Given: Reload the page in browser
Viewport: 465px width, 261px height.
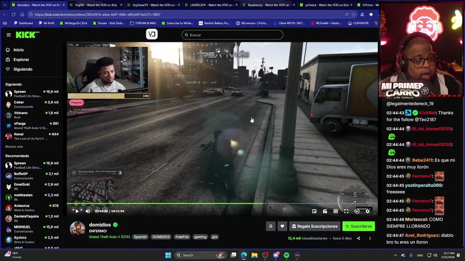Looking at the screenshot, I should pyautogui.click(x=13, y=14).
